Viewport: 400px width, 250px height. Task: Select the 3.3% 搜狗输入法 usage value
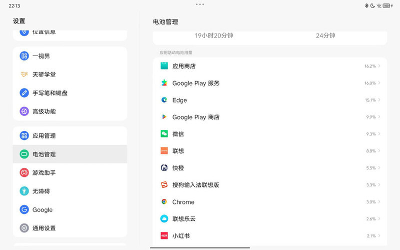pyautogui.click(x=371, y=185)
